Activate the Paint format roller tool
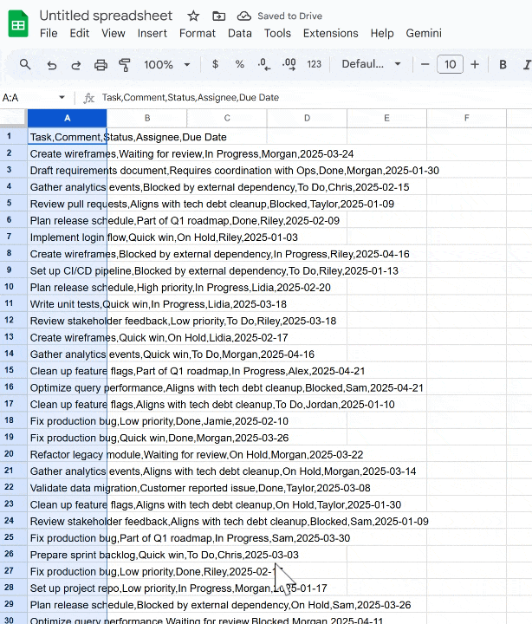Screen dimensions: 532x624 [125, 65]
